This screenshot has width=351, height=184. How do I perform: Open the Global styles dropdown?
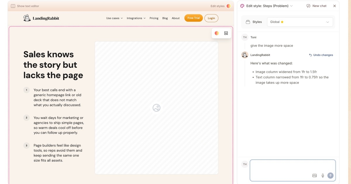click(300, 22)
